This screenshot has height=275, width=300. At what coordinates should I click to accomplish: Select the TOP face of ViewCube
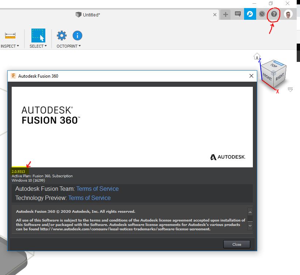click(274, 66)
